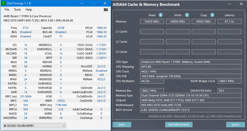247x131 pixels.
Task: Click the camera screenshot icon in ZenTimings
Action: click(x=106, y=10)
